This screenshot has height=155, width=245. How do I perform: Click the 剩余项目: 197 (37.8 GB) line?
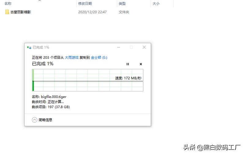click(51, 107)
